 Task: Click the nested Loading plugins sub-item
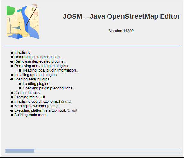[38, 84]
